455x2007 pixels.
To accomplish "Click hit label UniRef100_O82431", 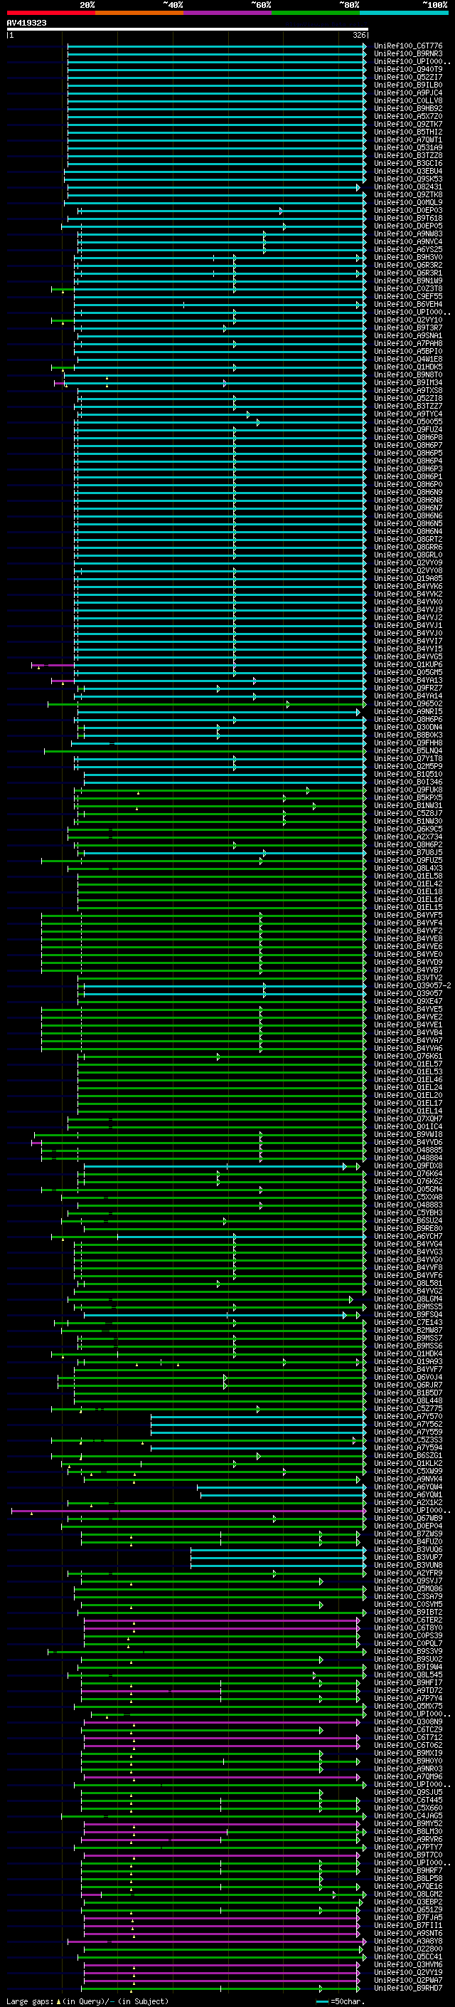I will point(408,187).
